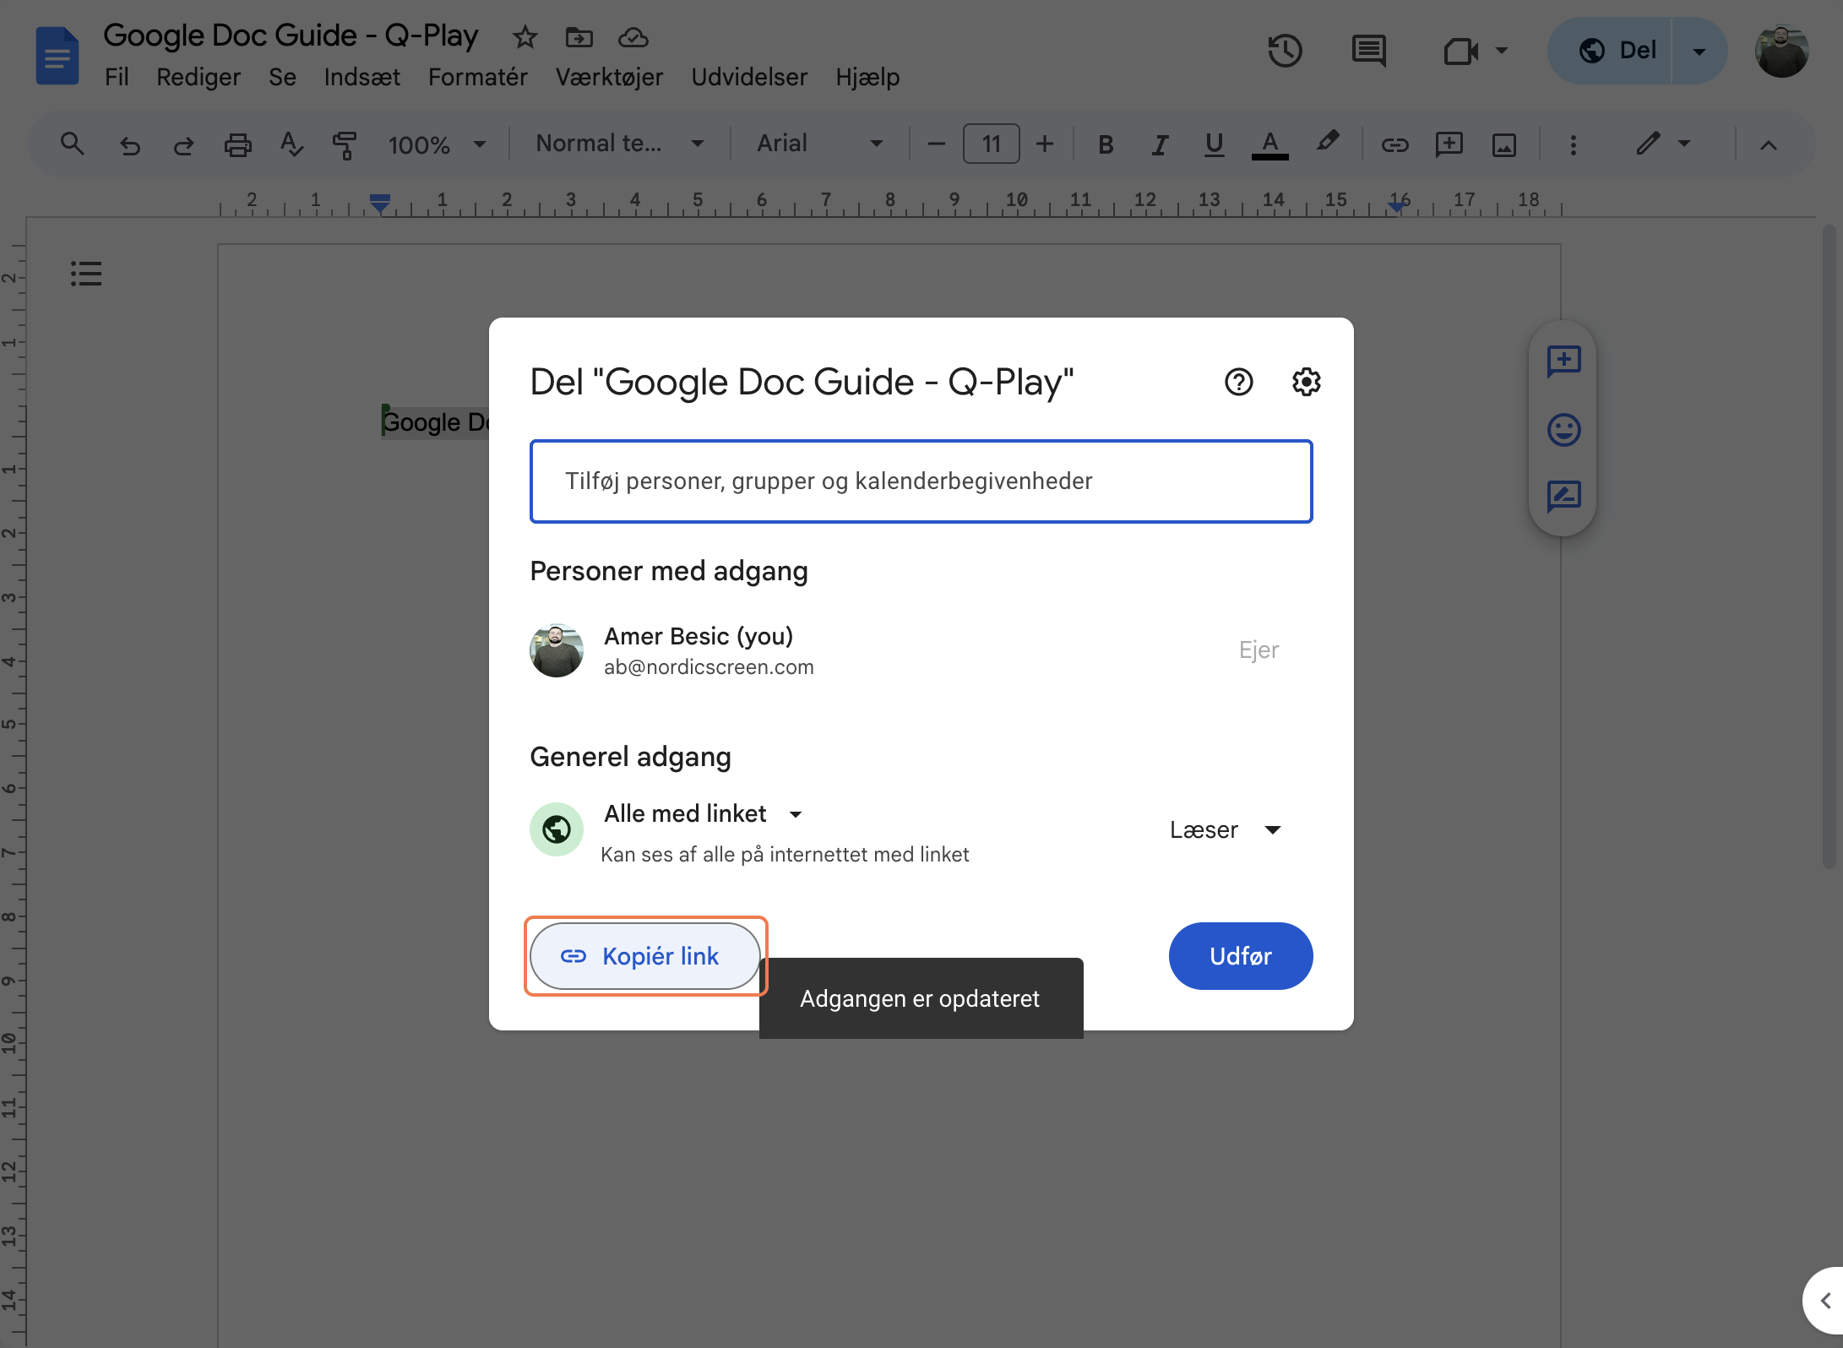The height and width of the screenshot is (1348, 1843).
Task: Click the Udfør button
Action: coord(1241,956)
